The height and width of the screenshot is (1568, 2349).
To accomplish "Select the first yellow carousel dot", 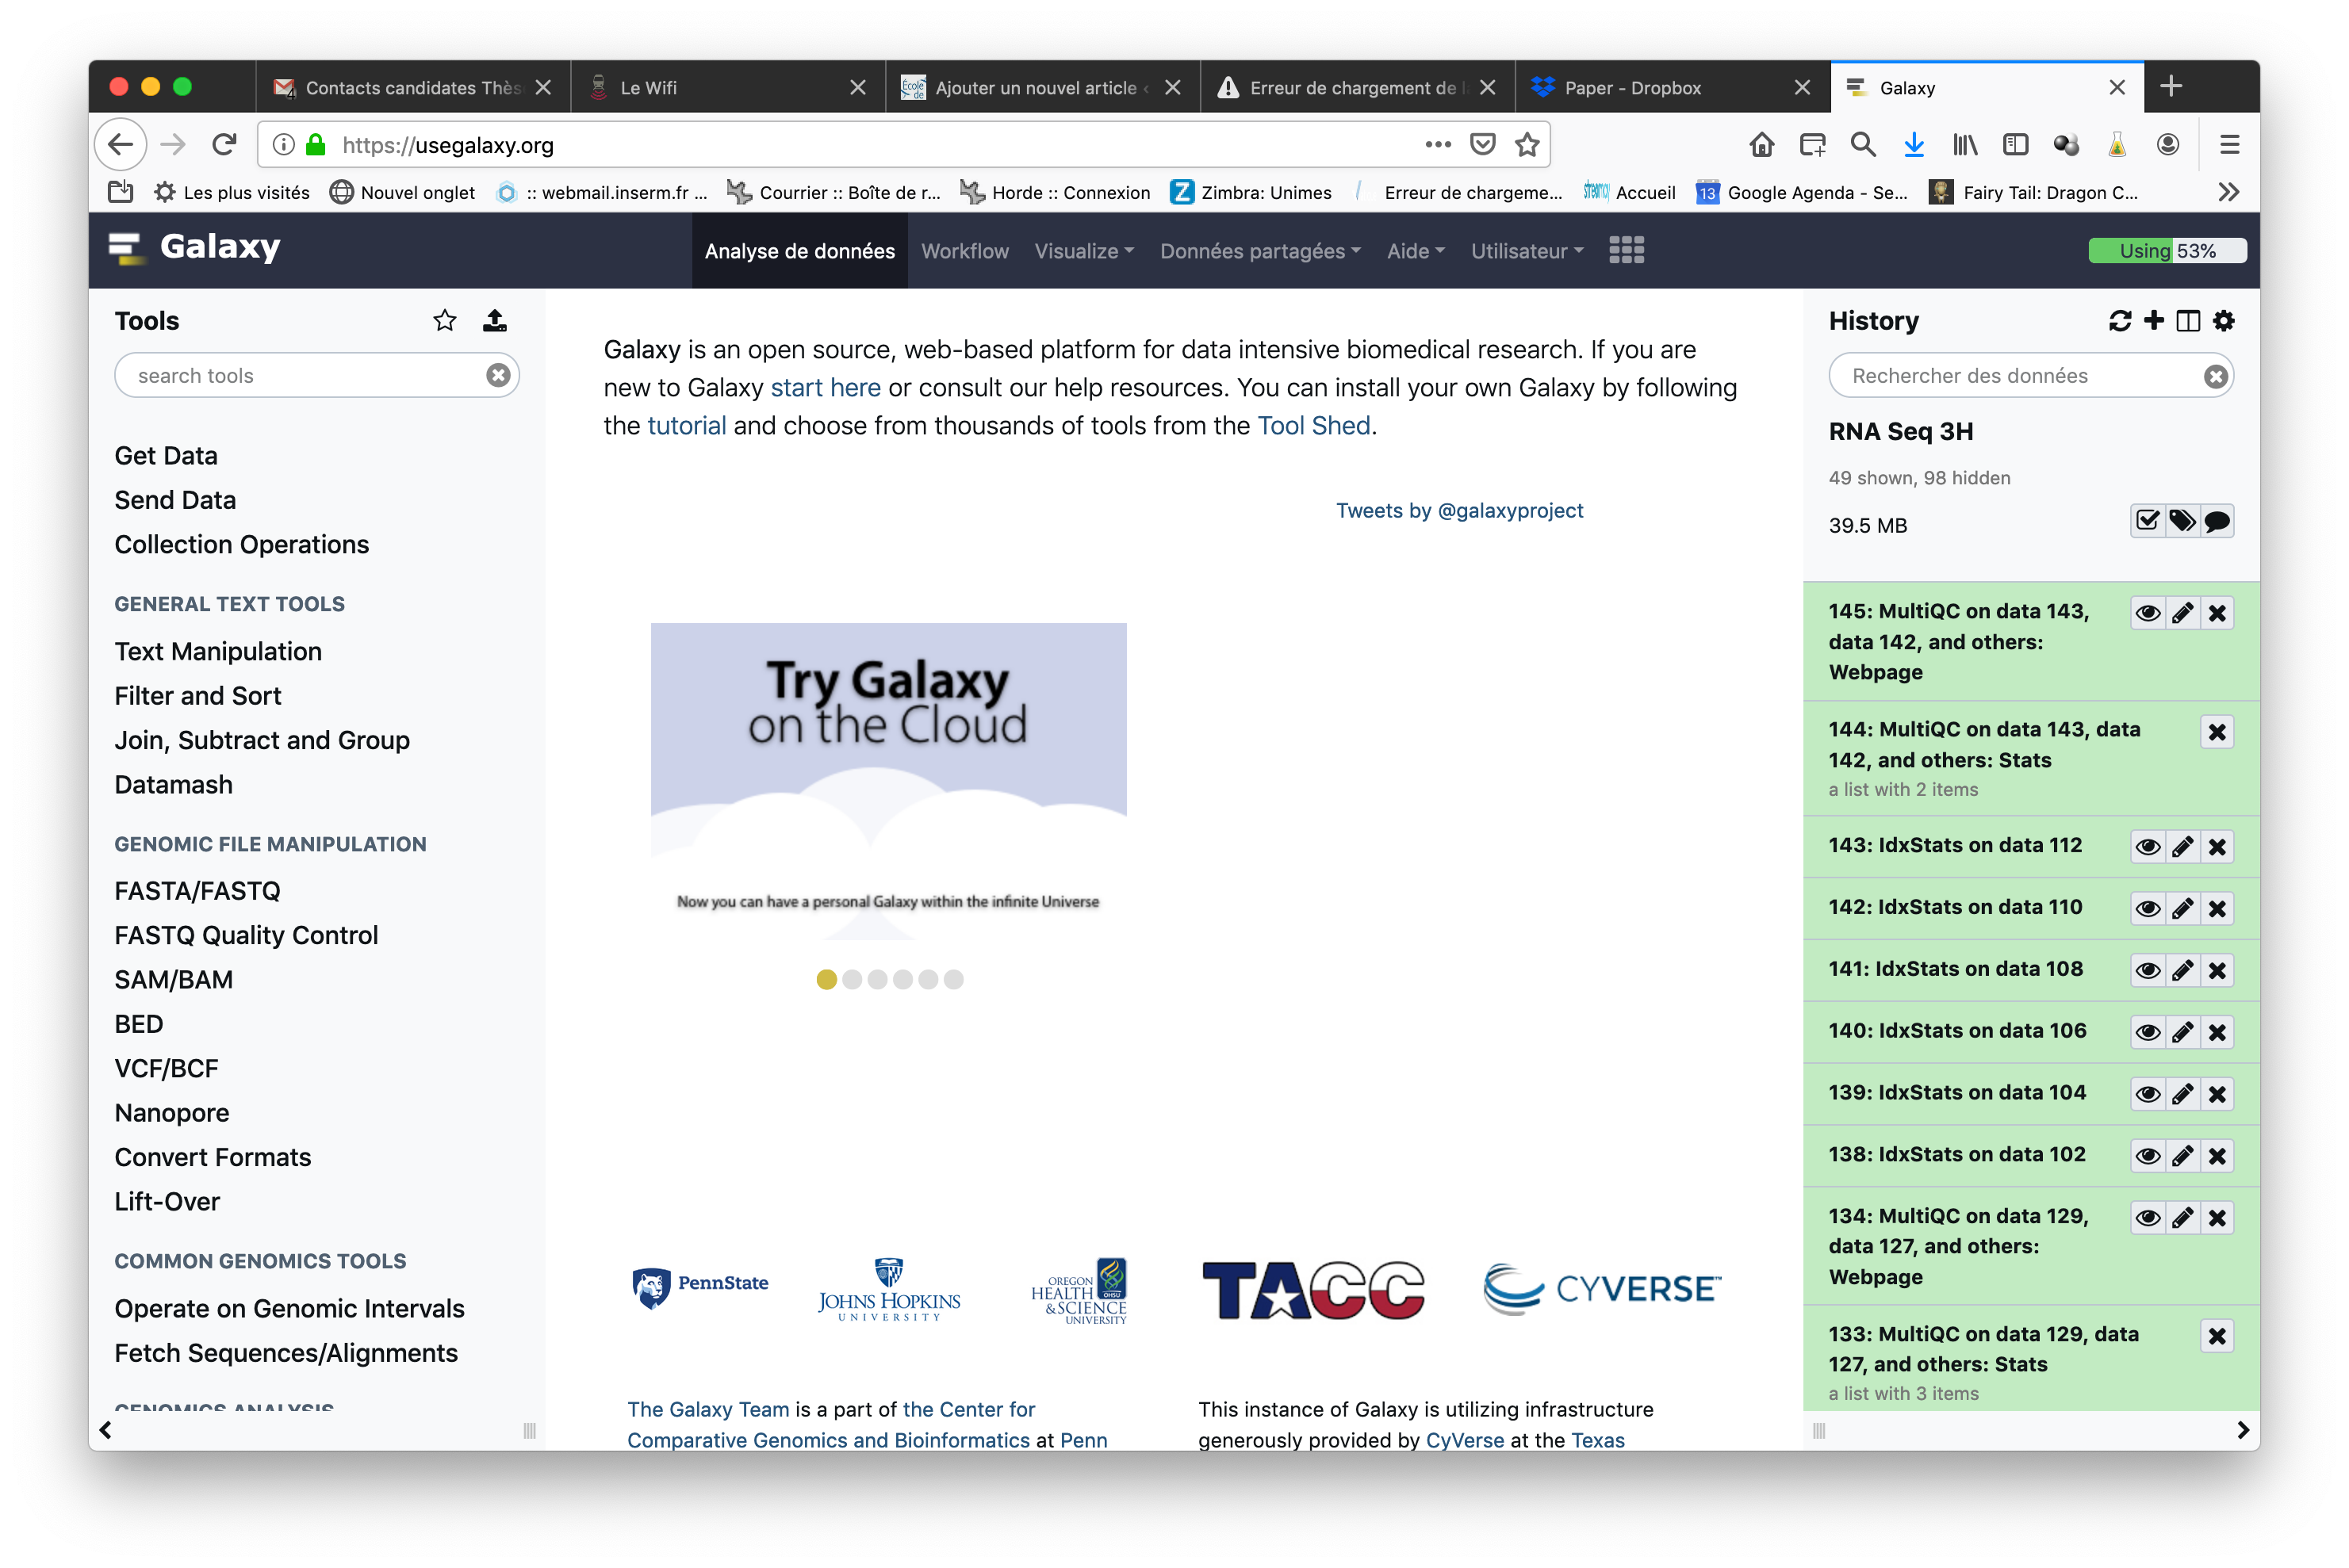I will click(x=826, y=980).
